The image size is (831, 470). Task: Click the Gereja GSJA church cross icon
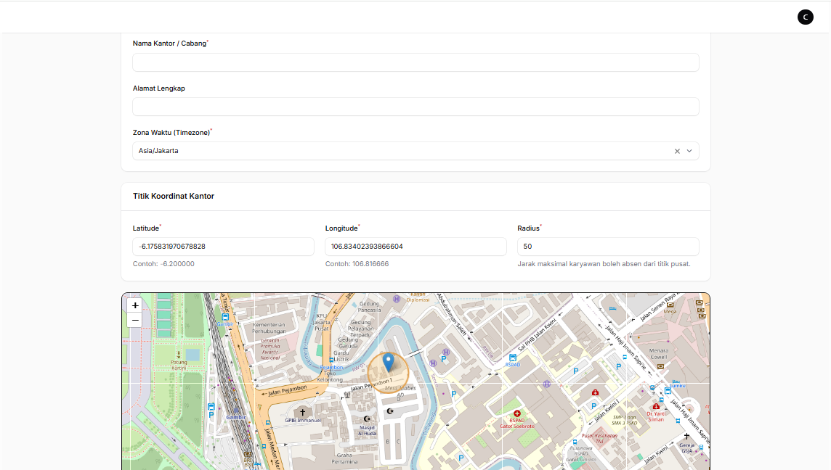click(x=686, y=435)
